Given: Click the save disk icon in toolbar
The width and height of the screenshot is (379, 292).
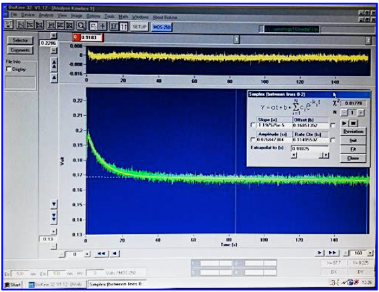Looking at the screenshot, I should 9,25.
